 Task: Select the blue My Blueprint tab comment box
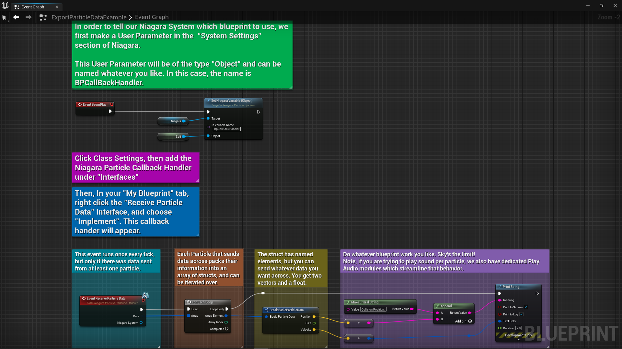tap(136, 212)
